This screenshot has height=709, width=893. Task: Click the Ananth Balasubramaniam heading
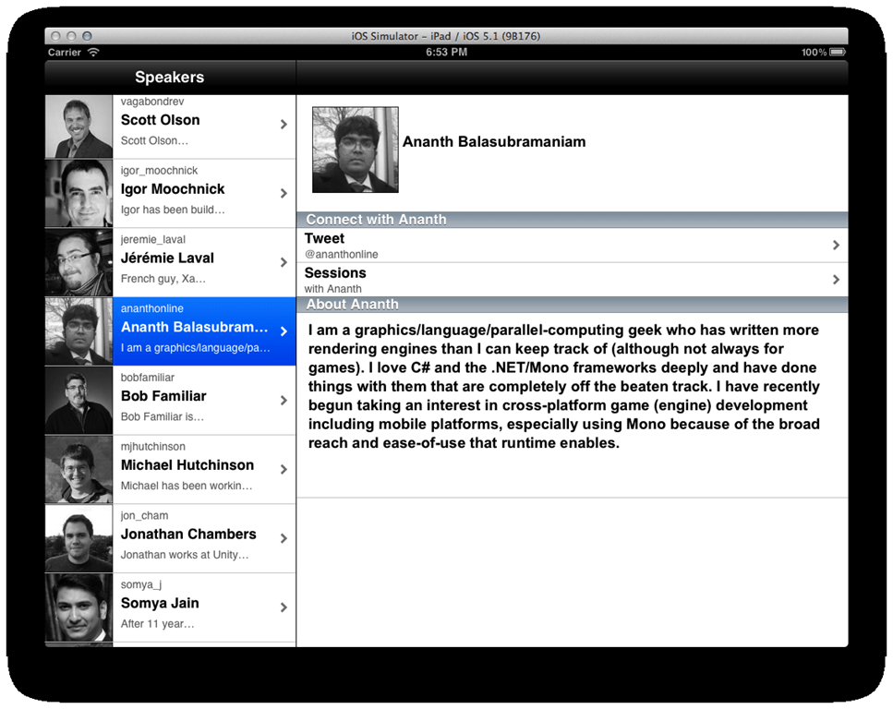click(494, 142)
